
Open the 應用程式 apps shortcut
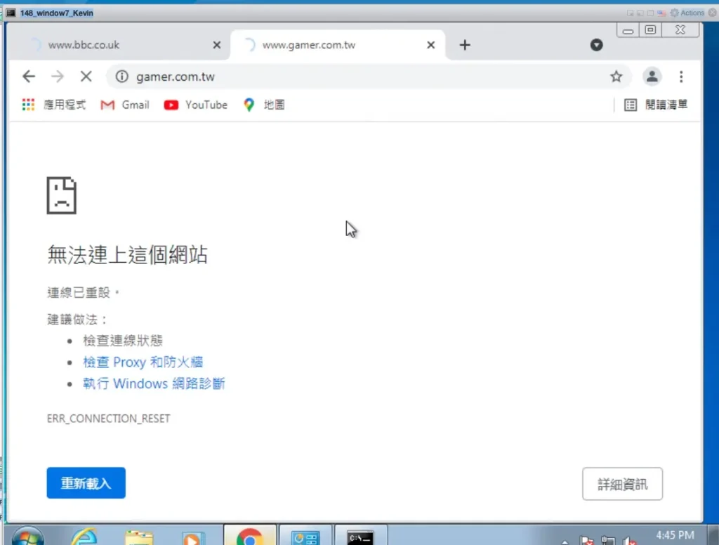coord(54,105)
